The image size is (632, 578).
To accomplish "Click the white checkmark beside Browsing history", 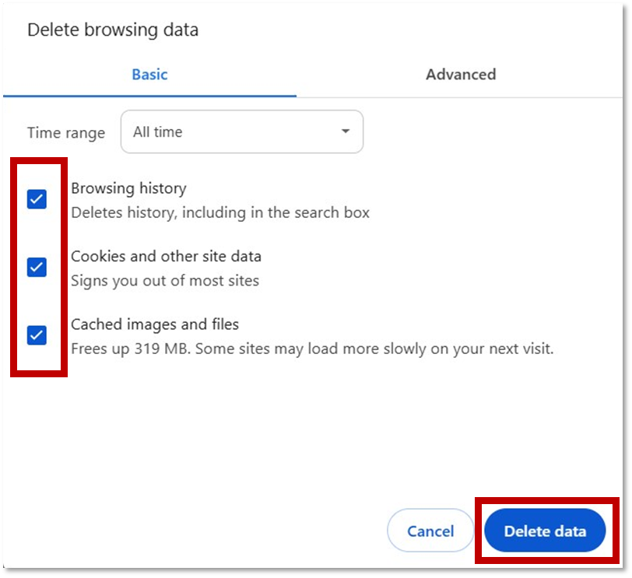I will point(37,200).
